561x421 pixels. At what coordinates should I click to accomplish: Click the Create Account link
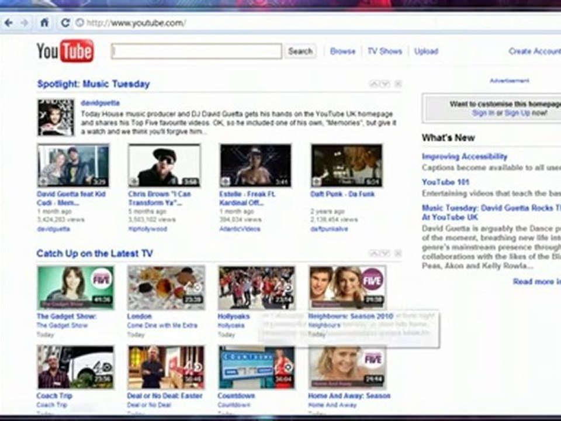pyautogui.click(x=535, y=51)
